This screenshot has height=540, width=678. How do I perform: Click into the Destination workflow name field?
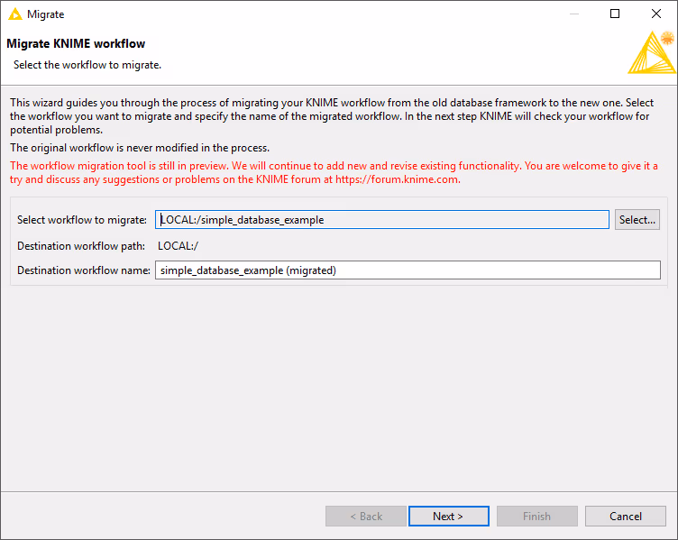pos(408,270)
